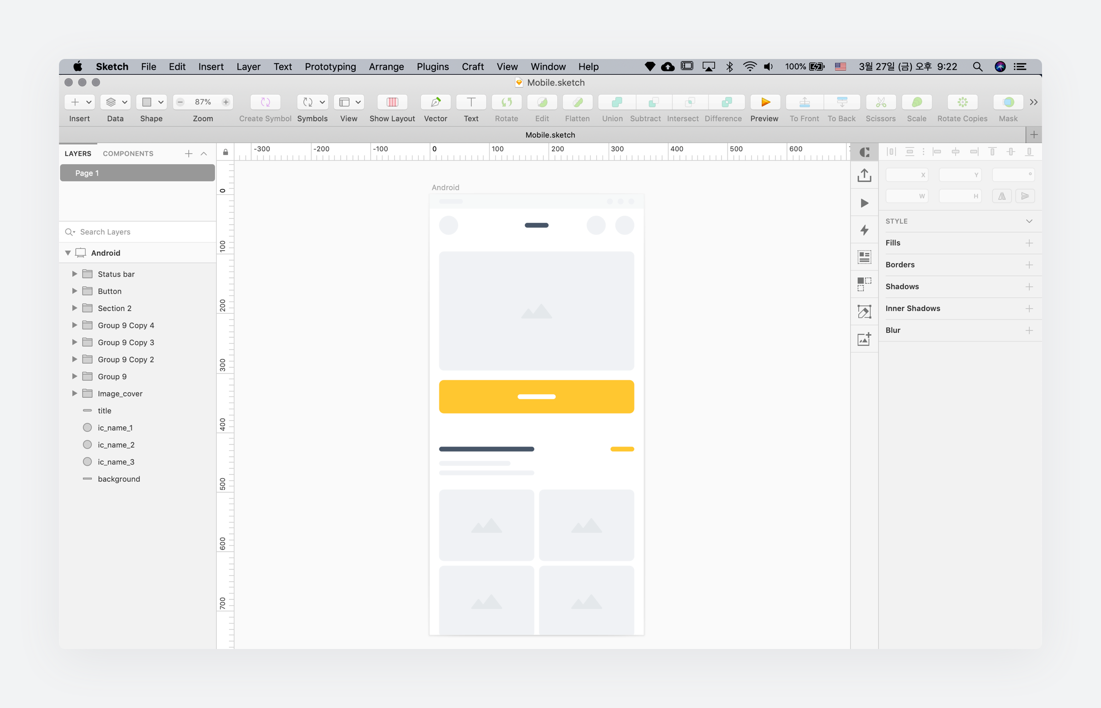1101x708 pixels.
Task: Click the Rotate Copies icon
Action: pyautogui.click(x=962, y=102)
